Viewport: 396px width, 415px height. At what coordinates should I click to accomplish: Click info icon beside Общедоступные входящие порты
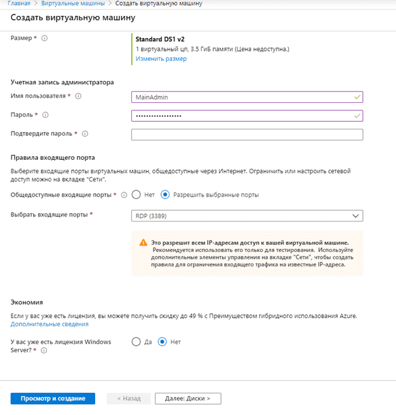tap(124, 195)
